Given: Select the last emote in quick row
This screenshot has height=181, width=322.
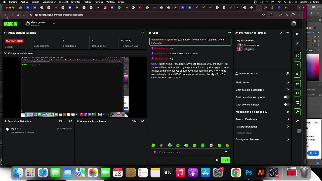Looking at the screenshot, I should click(x=228, y=145).
